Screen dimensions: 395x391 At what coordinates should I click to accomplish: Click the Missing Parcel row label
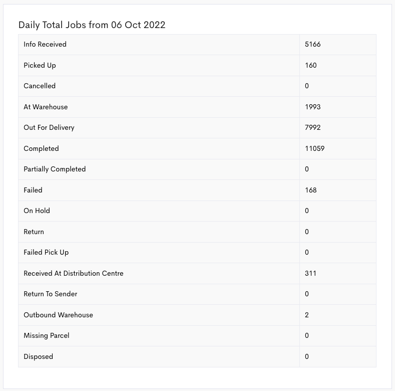click(47, 335)
